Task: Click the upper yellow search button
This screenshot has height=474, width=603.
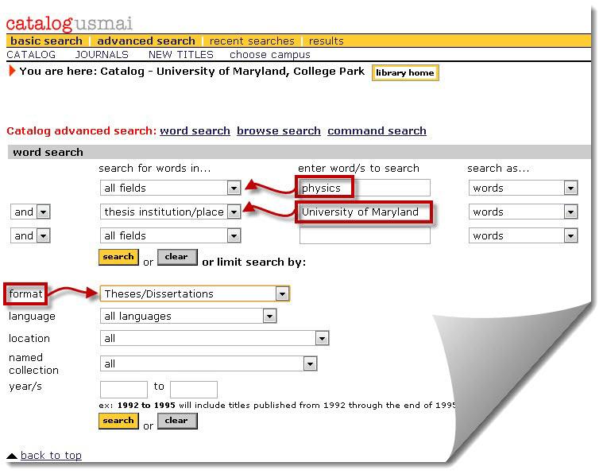Action: [x=118, y=257]
